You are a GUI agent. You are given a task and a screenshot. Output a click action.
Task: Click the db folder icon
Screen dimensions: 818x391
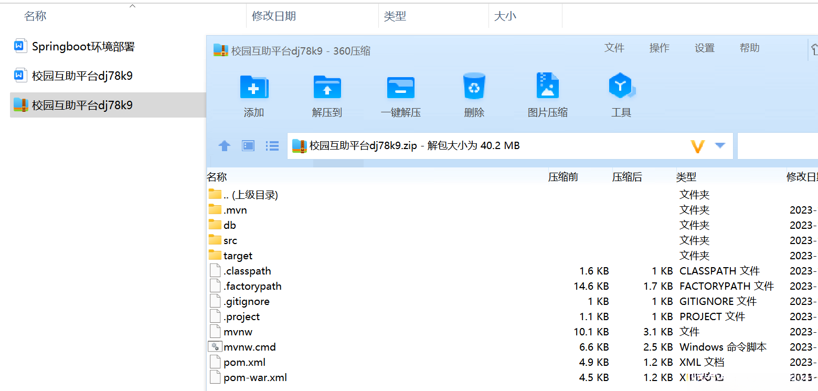[215, 225]
